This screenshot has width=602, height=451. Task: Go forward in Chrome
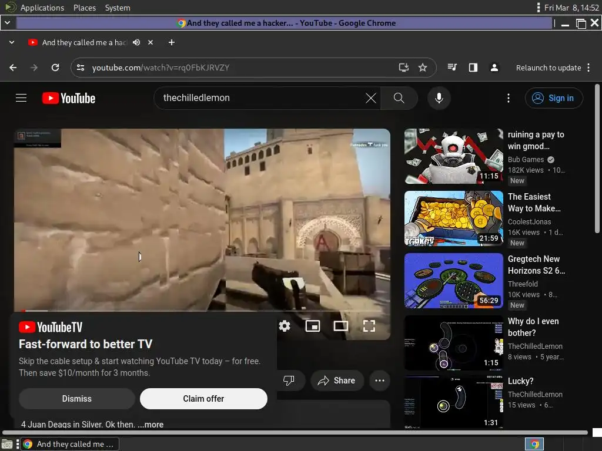34,68
